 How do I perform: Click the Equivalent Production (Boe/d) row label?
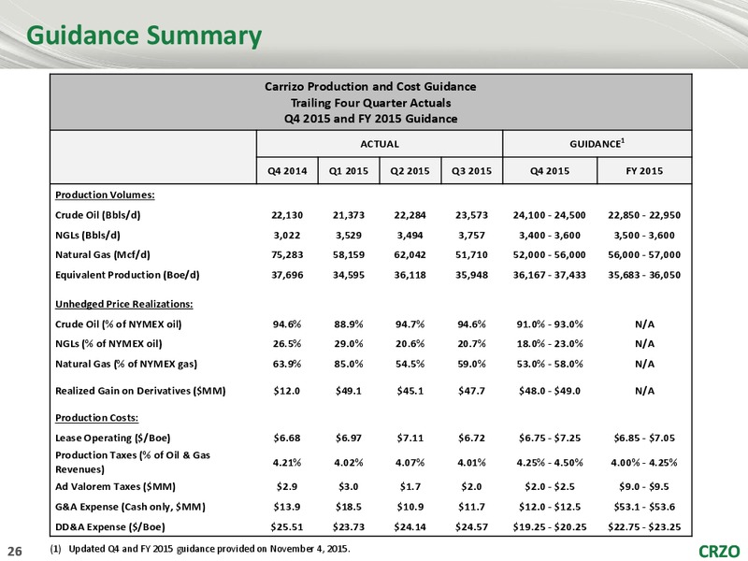point(127,275)
